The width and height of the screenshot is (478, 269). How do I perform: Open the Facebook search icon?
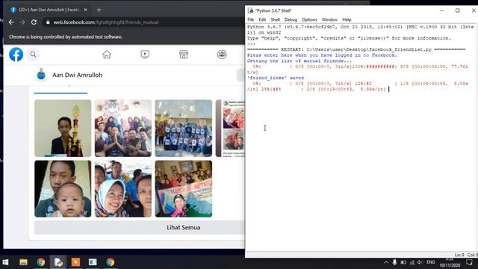click(x=33, y=55)
